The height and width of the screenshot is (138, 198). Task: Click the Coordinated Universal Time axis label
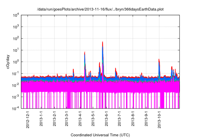[100, 135]
